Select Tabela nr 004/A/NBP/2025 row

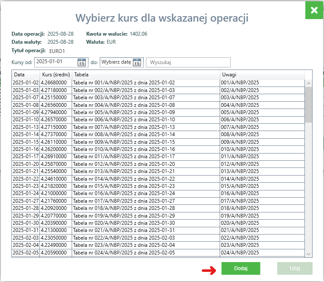158,105
